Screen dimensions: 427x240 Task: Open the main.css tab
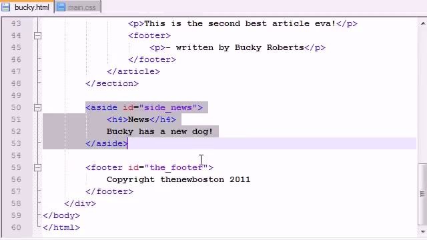coord(77,7)
